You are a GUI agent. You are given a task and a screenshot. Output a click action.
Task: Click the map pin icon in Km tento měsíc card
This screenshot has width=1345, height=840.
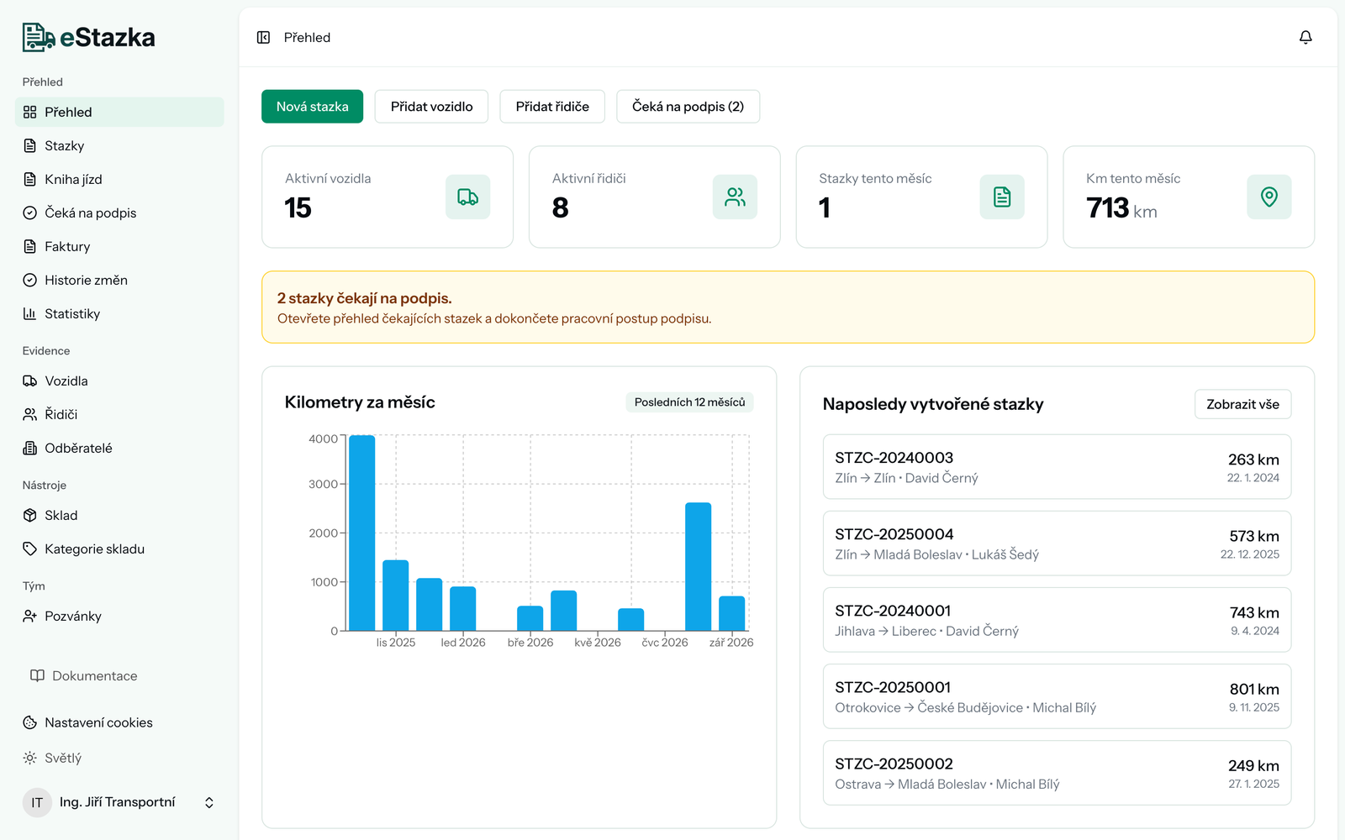click(x=1269, y=197)
